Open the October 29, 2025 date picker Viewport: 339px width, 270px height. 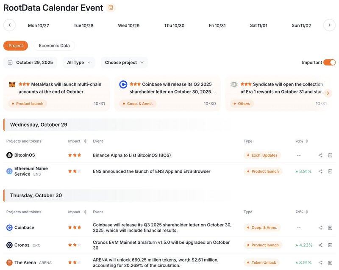30,62
